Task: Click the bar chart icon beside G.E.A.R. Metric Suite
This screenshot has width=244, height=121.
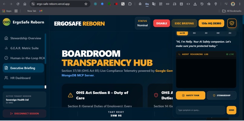Action: [6, 48]
